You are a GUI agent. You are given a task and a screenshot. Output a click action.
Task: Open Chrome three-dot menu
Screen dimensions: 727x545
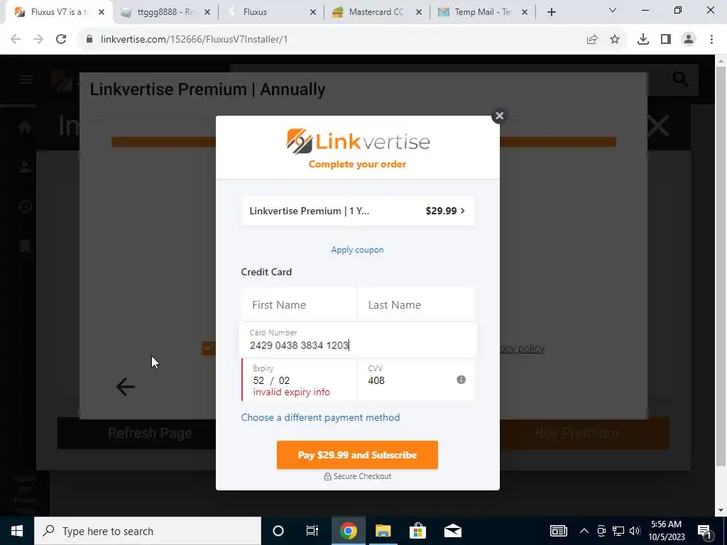(711, 40)
